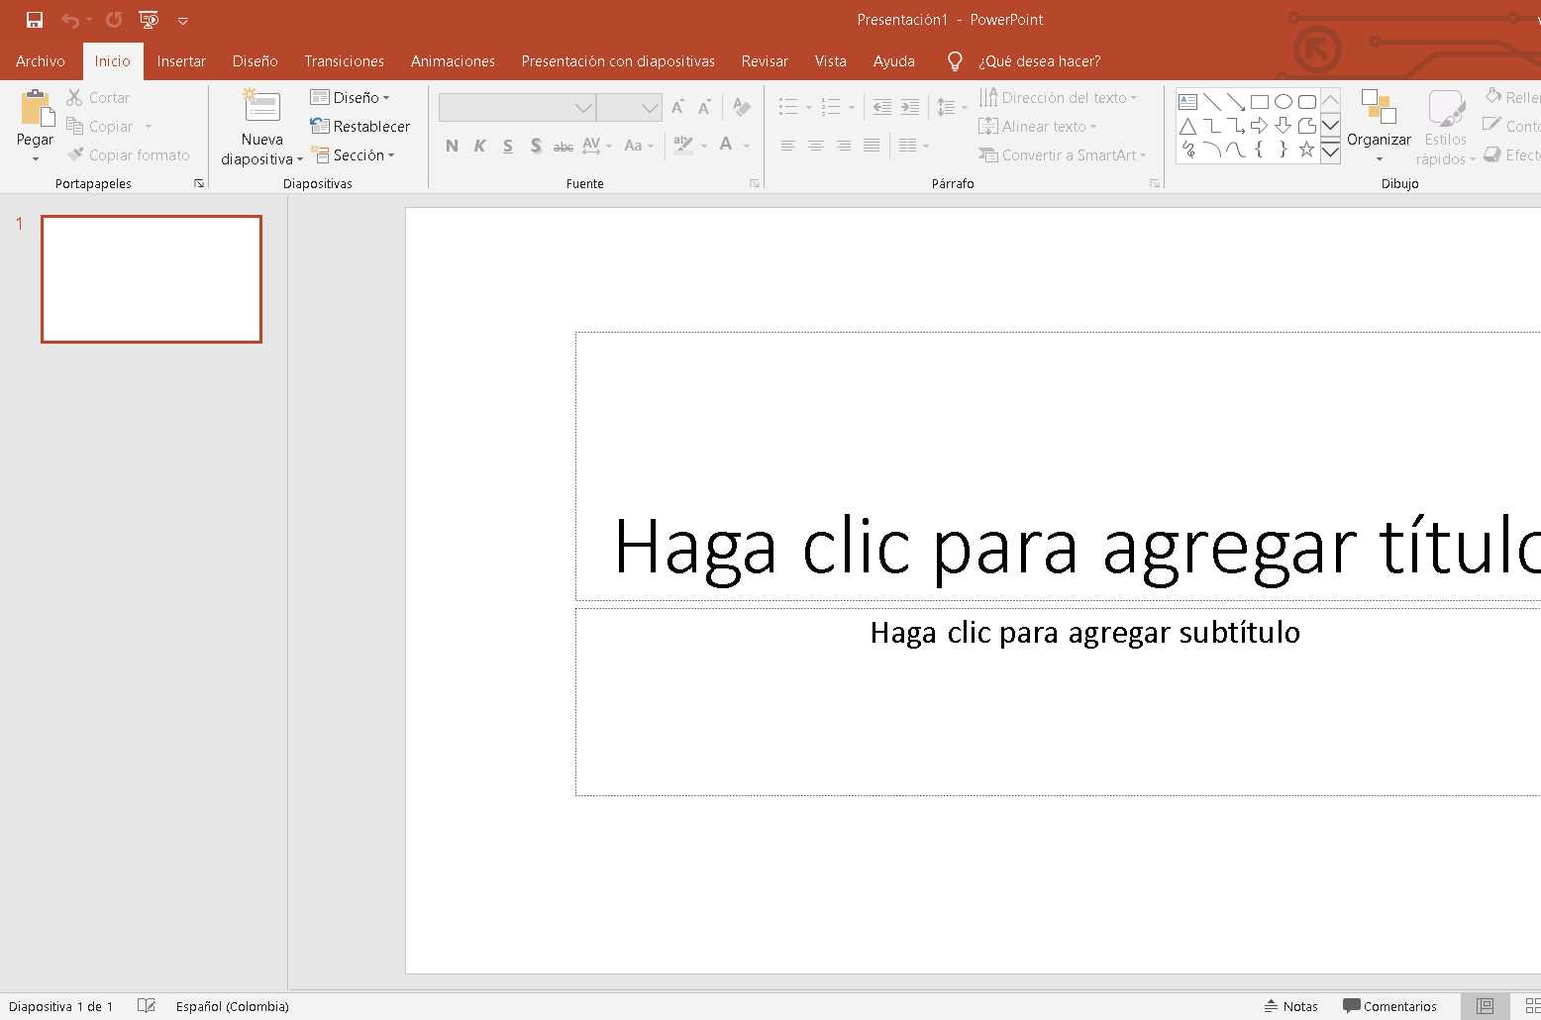1541x1020 pixels.
Task: Expand the Pegar options arrow
Action: (x=36, y=158)
